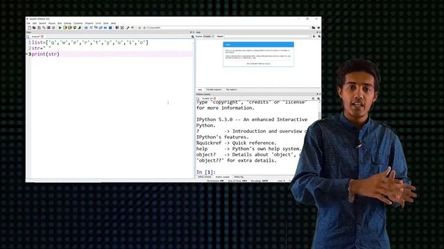Click the Fullscreen mode cross-arrows icon
This screenshot has height=249, width=444.
click(x=122, y=28)
